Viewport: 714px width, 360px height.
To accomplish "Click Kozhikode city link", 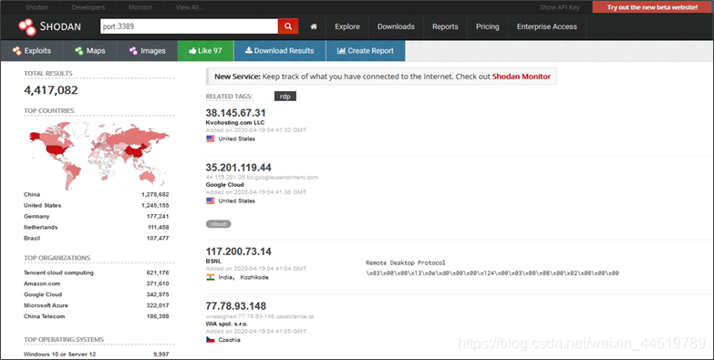I will pos(254,277).
